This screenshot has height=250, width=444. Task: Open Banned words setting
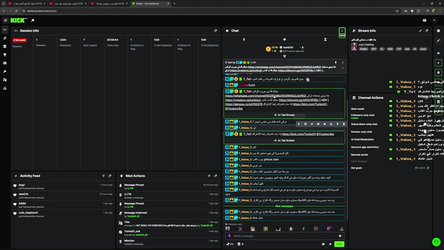(x=359, y=155)
